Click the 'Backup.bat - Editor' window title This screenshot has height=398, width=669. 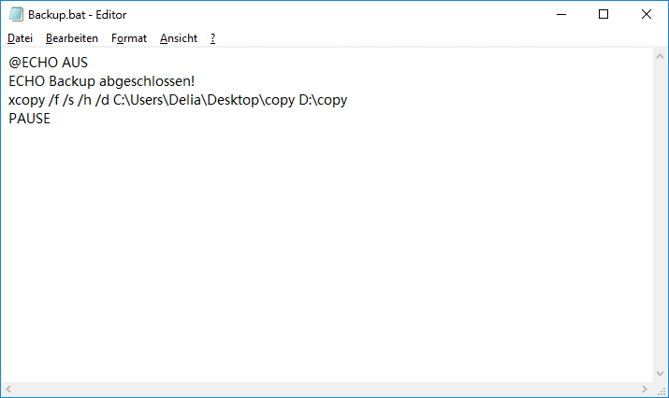click(x=78, y=15)
